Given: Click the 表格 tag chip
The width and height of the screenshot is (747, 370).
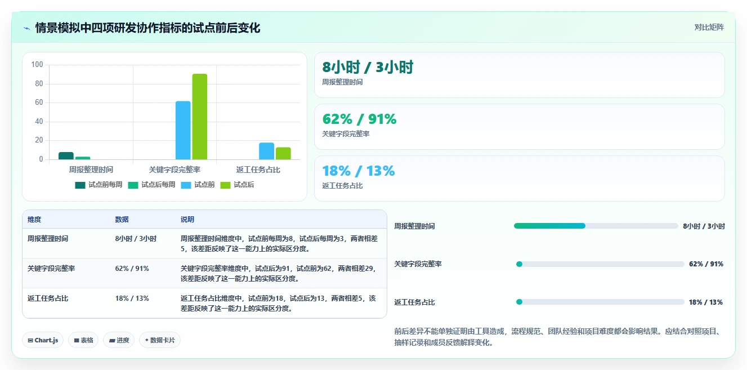Looking at the screenshot, I should coord(83,340).
